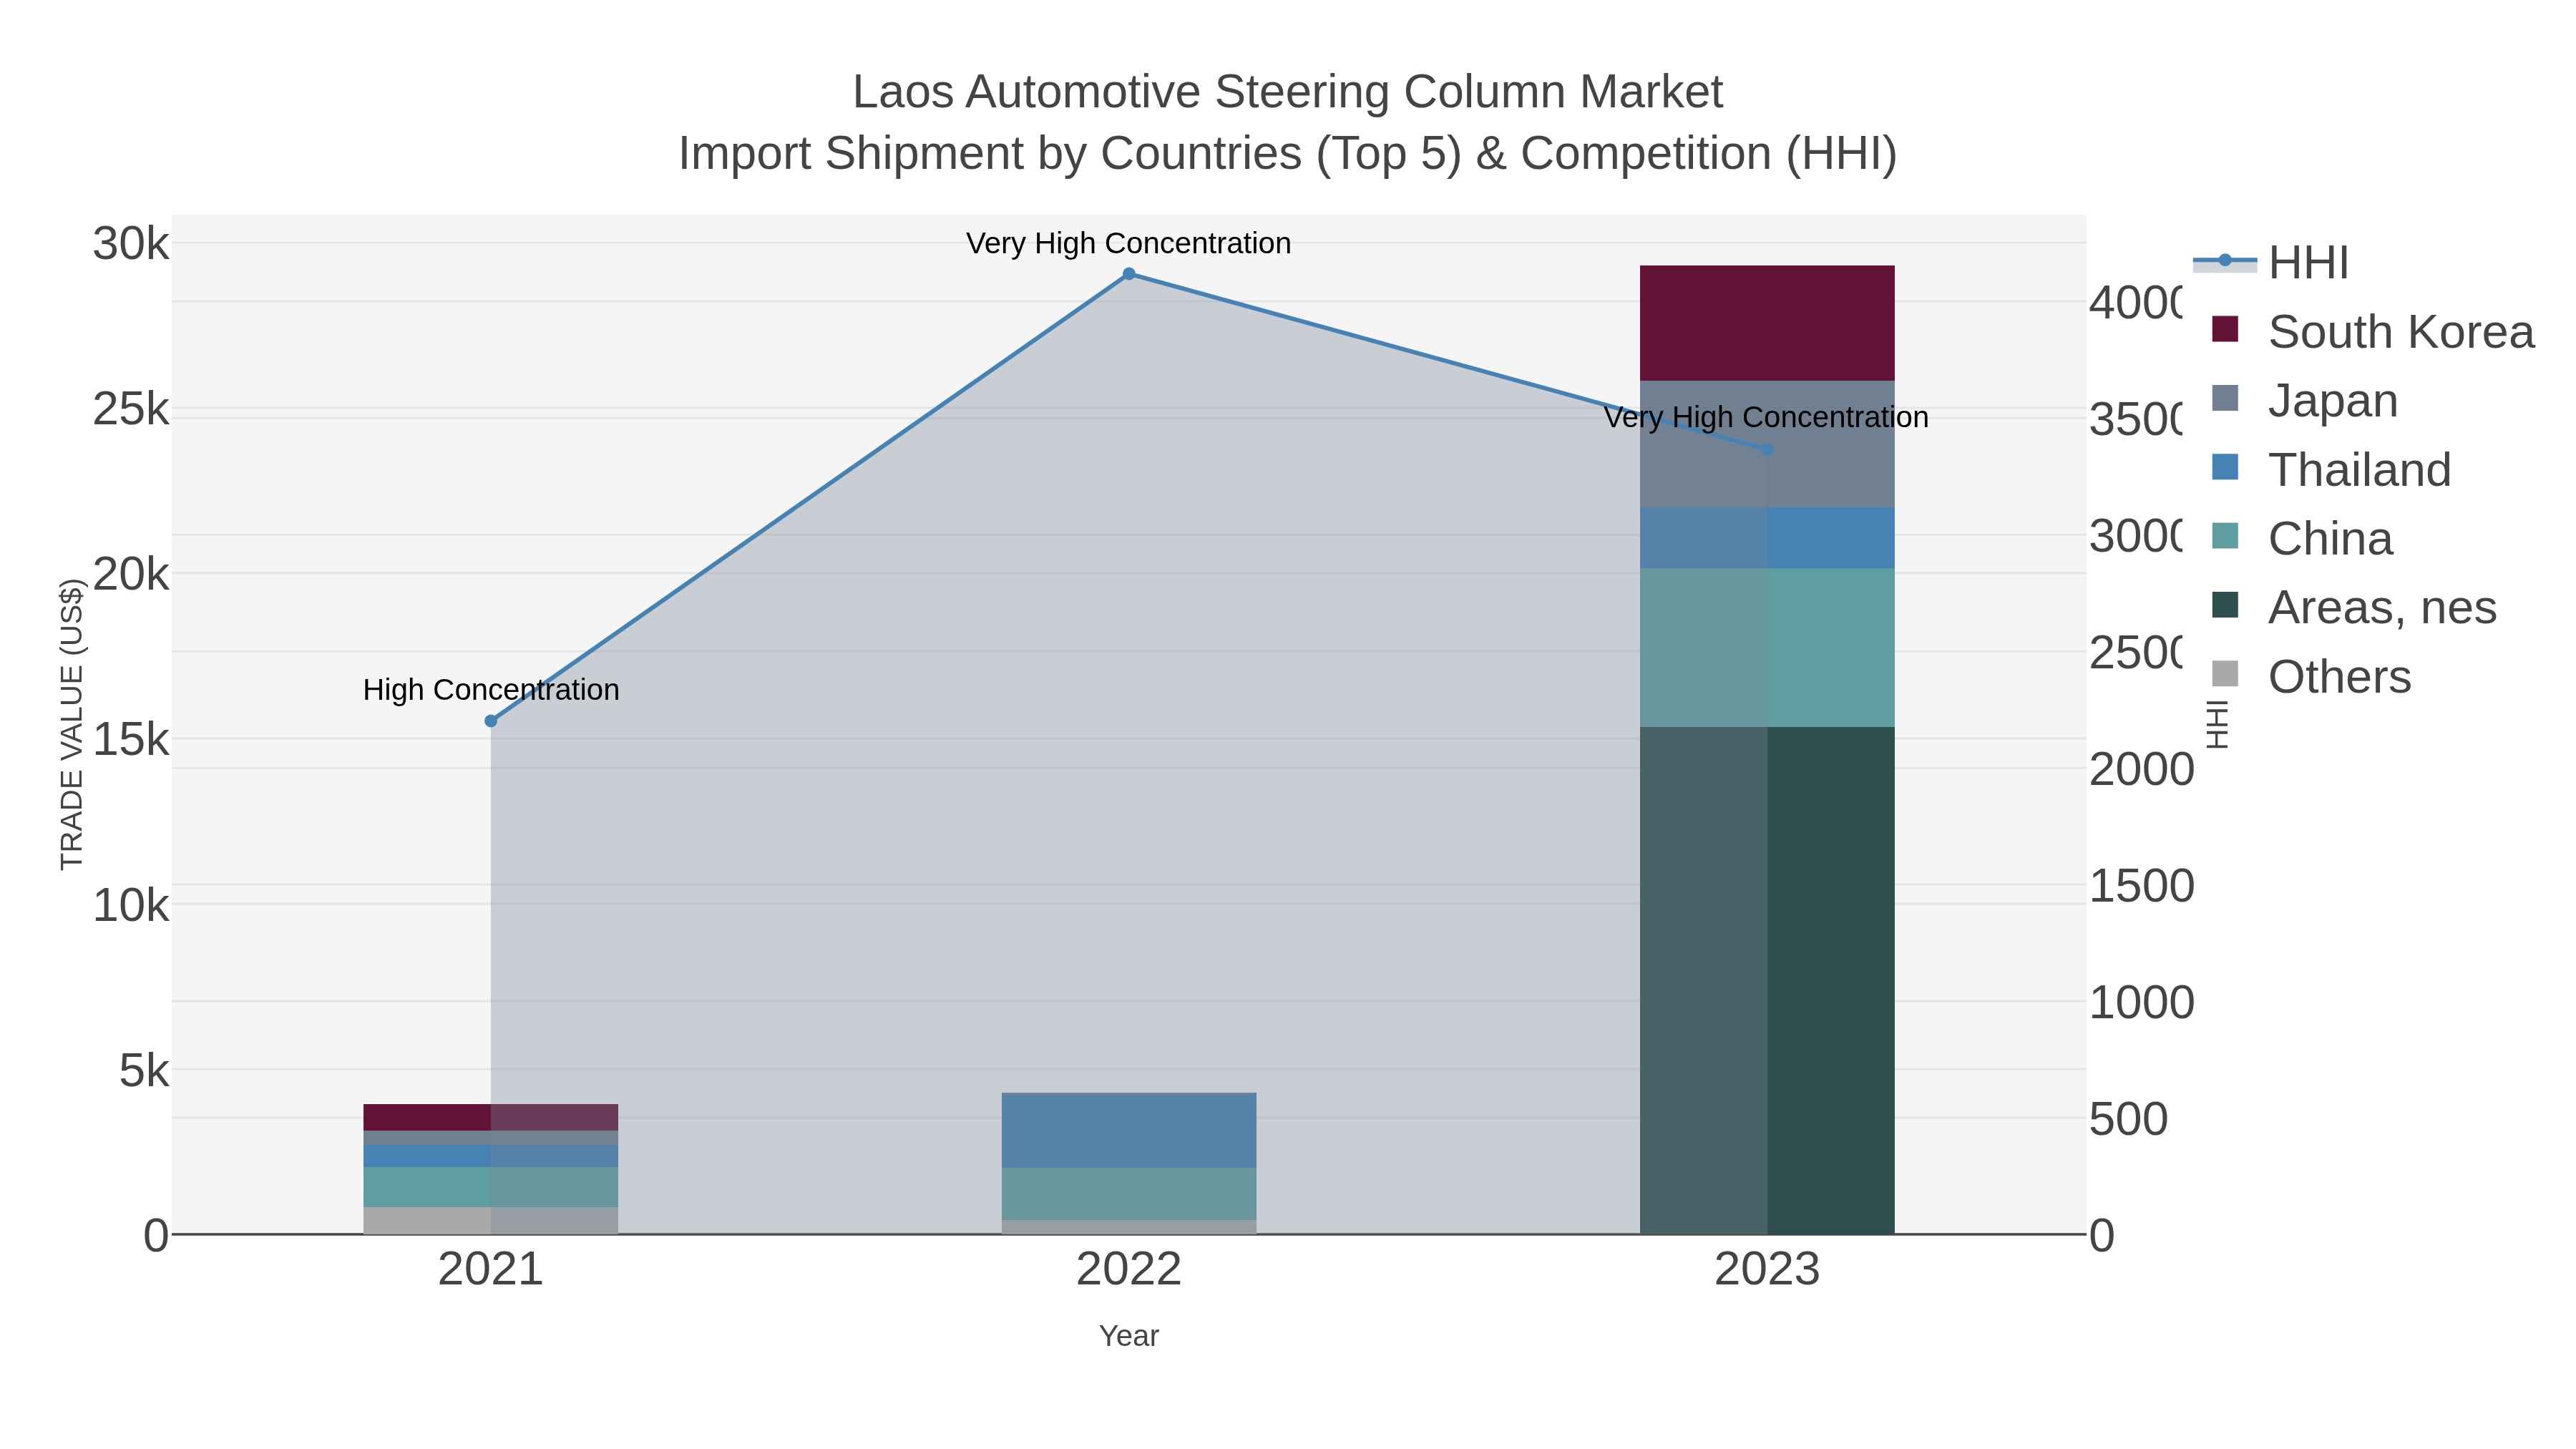Toggle the Others legend label

click(x=2339, y=677)
